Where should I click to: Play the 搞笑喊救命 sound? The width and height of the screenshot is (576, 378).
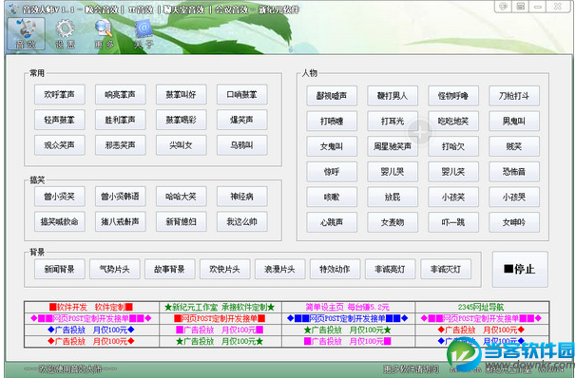pos(60,221)
